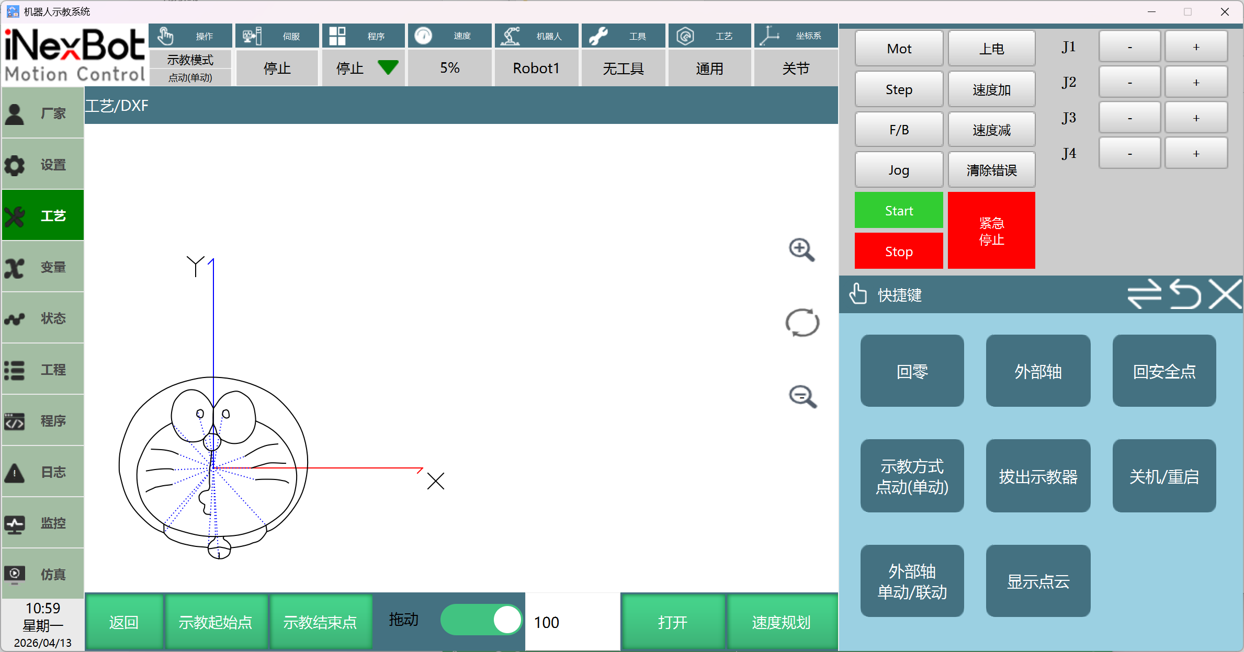Click the undo arrow icon in 快捷键 header
Screen dimensions: 1244x652
coord(1185,294)
